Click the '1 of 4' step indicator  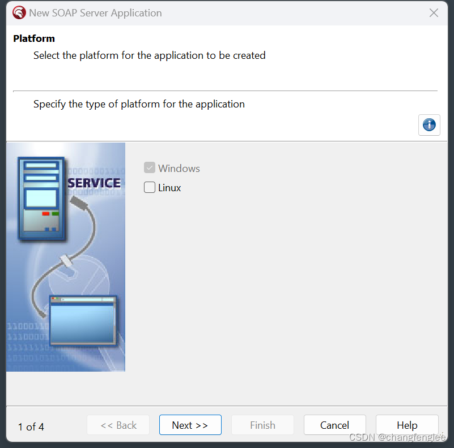[x=31, y=427]
